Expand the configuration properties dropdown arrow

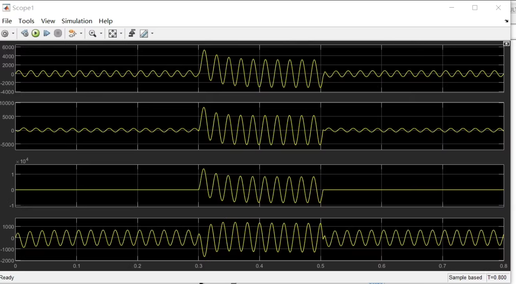(x=13, y=33)
